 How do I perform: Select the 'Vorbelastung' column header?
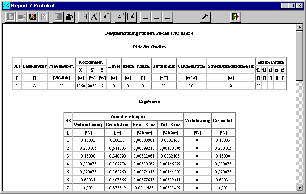click(197, 121)
